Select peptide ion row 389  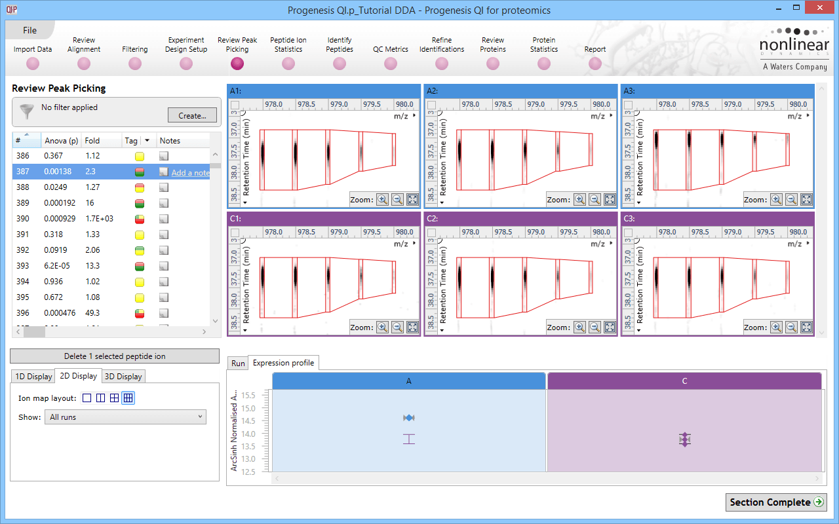pos(111,203)
